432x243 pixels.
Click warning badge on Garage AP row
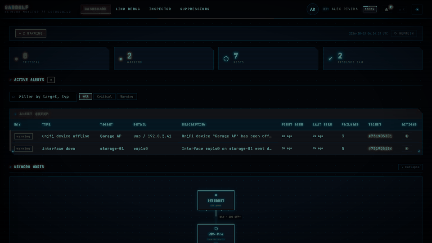coord(23,136)
